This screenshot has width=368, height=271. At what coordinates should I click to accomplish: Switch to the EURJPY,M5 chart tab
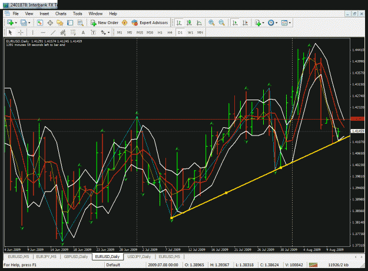(47, 257)
